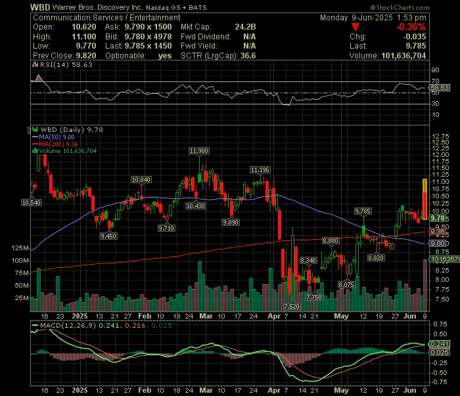This screenshot has height=396, width=460.
Task: Click the Low value 9.770
Action: point(86,46)
